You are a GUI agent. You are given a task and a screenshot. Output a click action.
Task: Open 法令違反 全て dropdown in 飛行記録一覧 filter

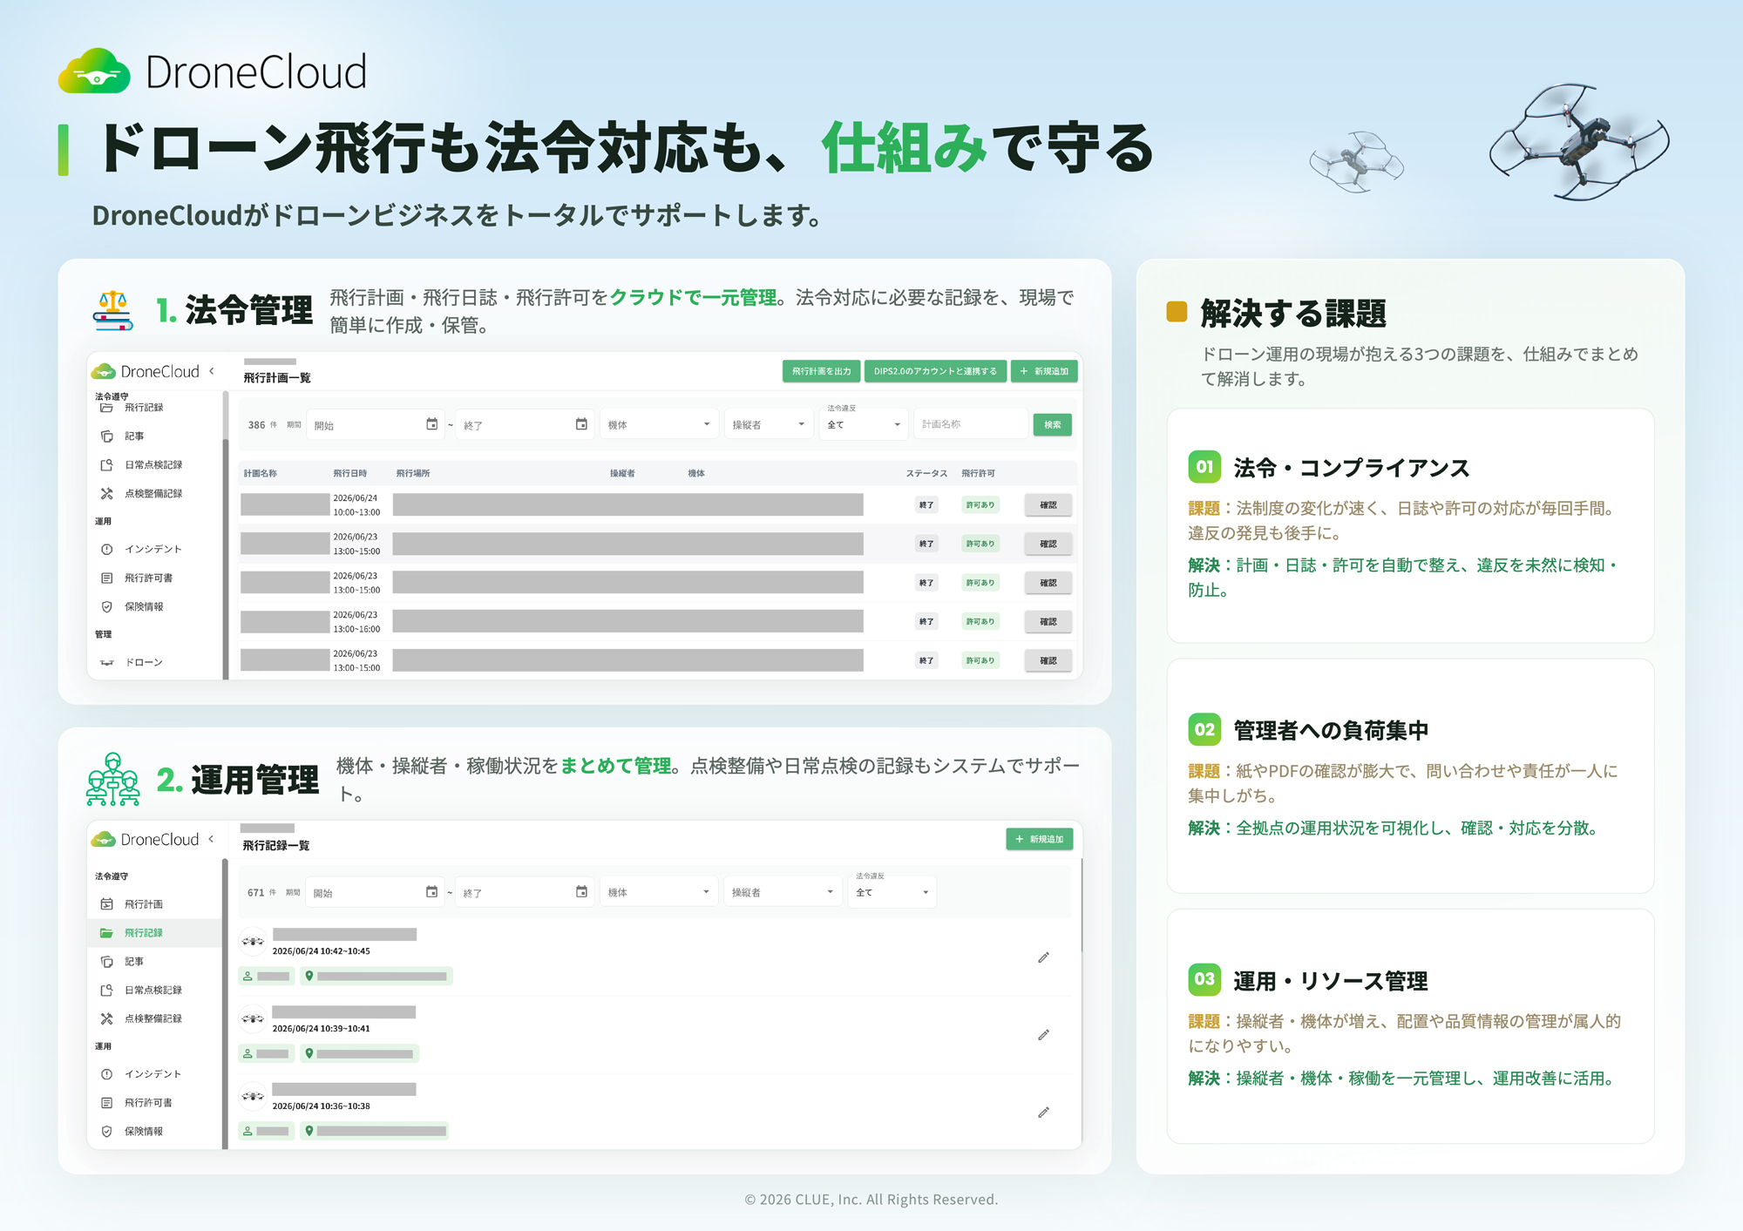[892, 892]
